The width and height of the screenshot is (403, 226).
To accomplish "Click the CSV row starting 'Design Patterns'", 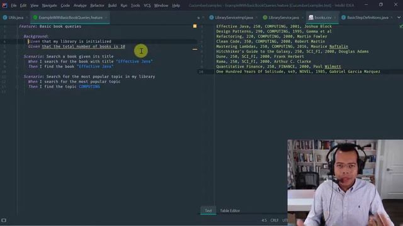I will (274, 31).
